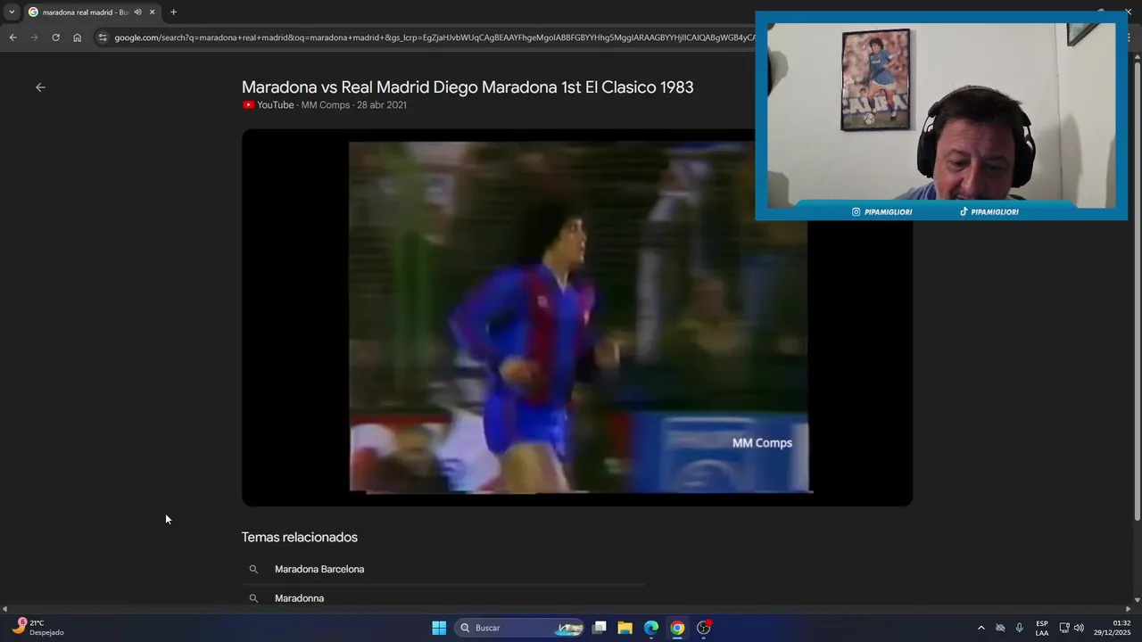Click cloud sync tray icon
The image size is (1142, 642).
(1000, 628)
